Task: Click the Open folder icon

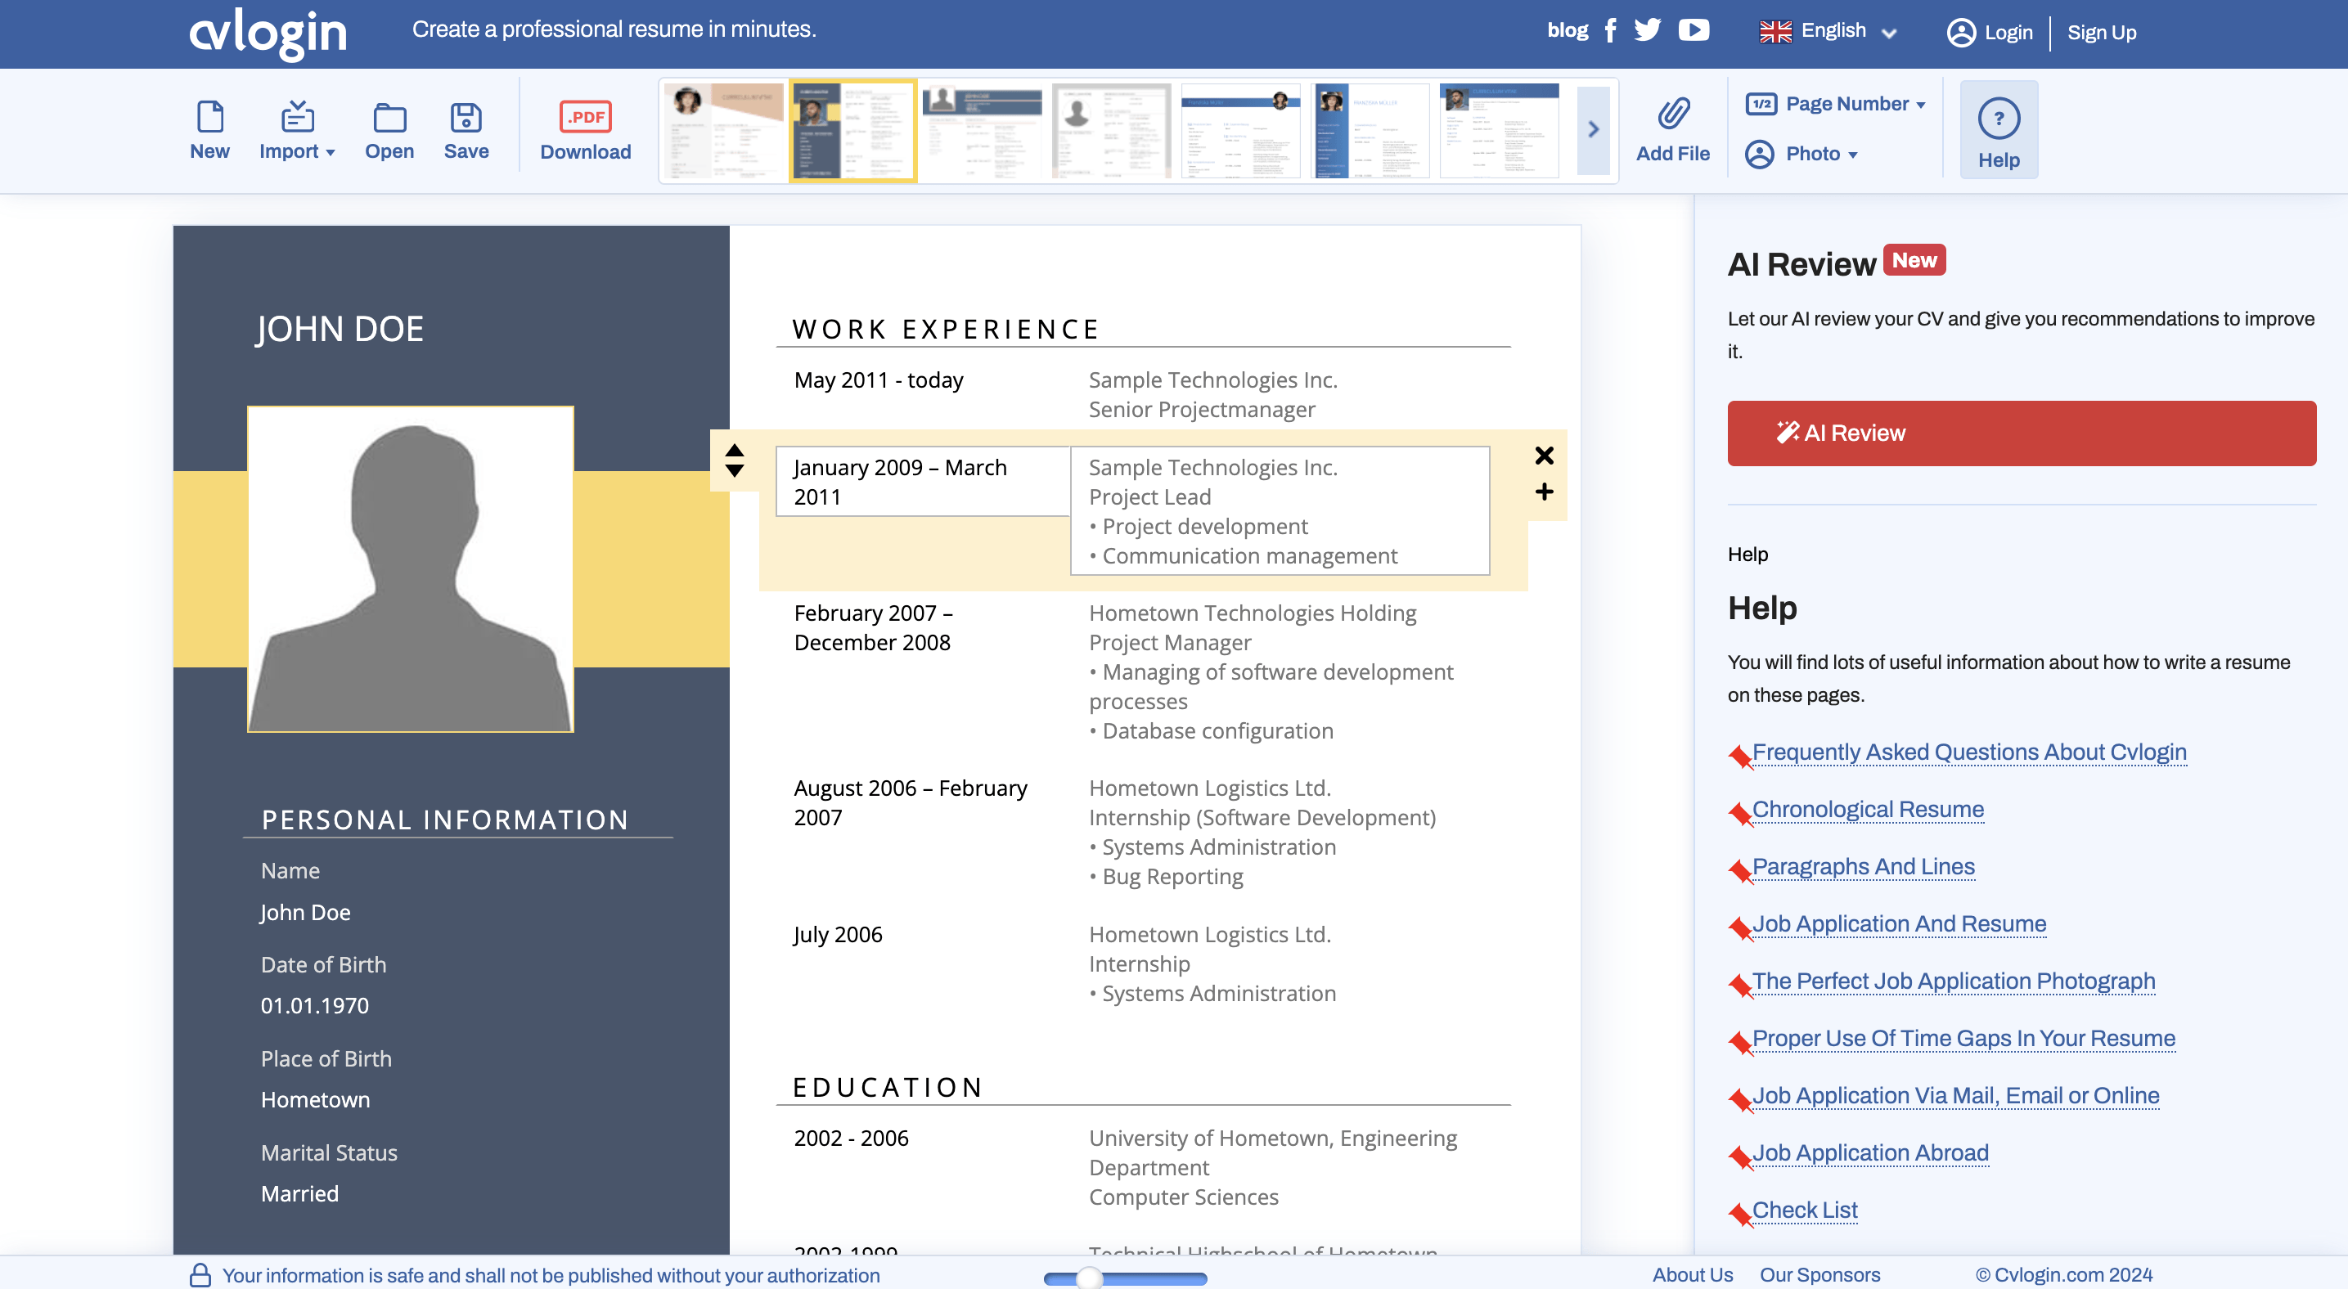Action: coord(389,118)
